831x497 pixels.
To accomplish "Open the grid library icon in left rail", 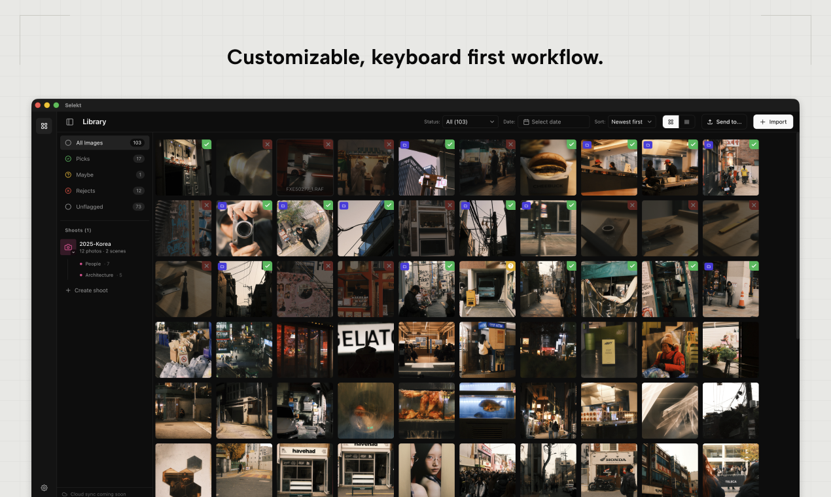I will coord(44,126).
